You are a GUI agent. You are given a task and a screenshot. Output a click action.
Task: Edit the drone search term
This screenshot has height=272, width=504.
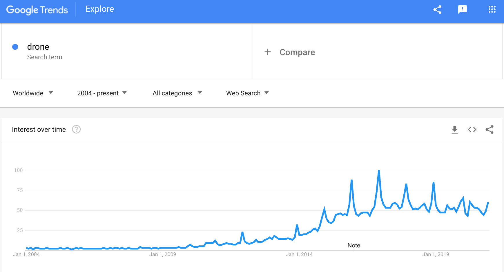pyautogui.click(x=38, y=47)
